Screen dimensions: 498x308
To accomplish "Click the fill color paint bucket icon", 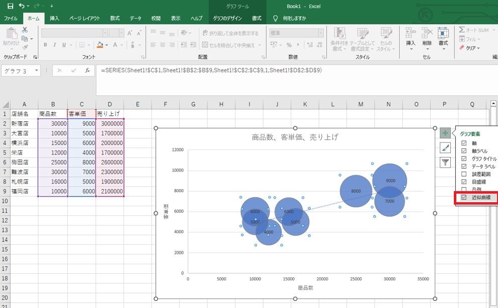I will click(100, 45).
